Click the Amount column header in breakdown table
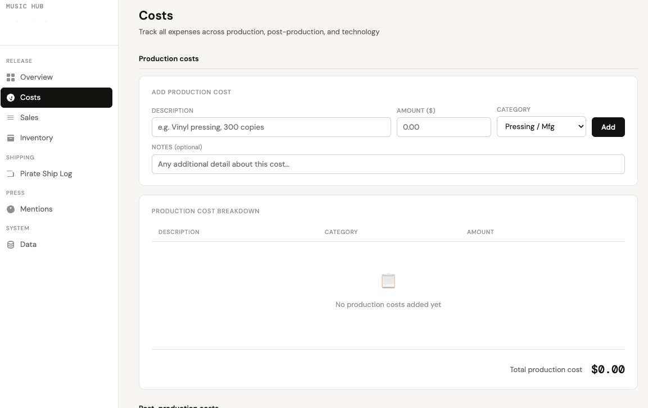The width and height of the screenshot is (648, 408). tap(480, 232)
